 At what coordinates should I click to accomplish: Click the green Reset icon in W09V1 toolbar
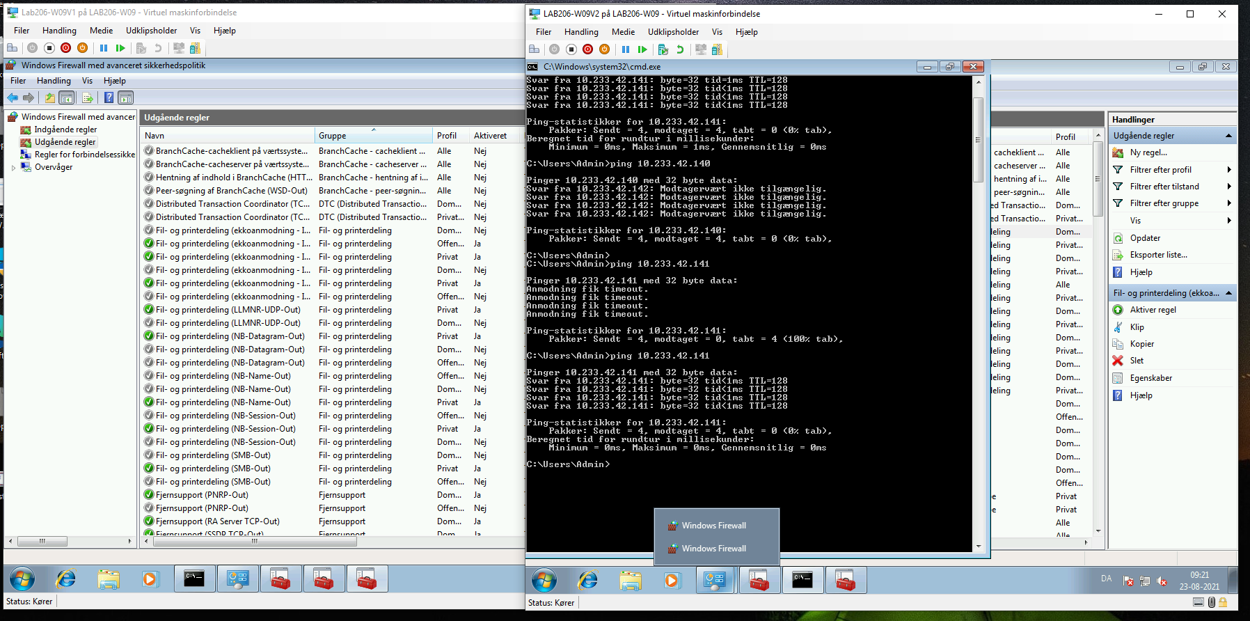point(120,48)
